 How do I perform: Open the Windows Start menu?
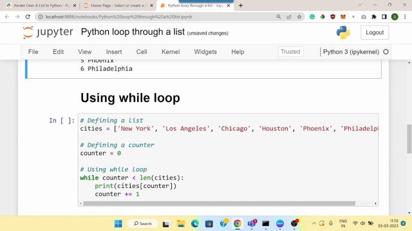pyautogui.click(x=118, y=224)
